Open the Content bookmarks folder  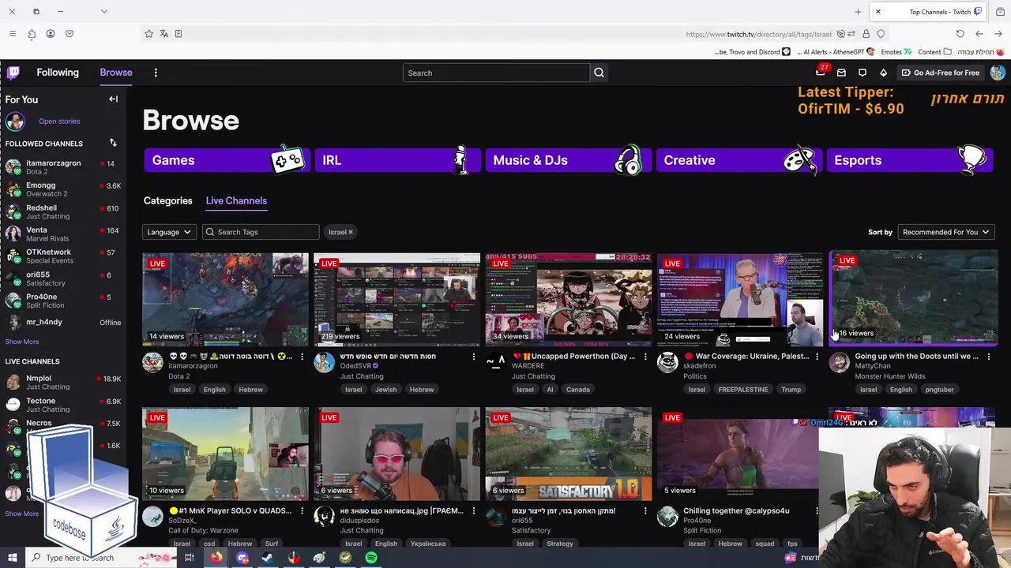[934, 52]
